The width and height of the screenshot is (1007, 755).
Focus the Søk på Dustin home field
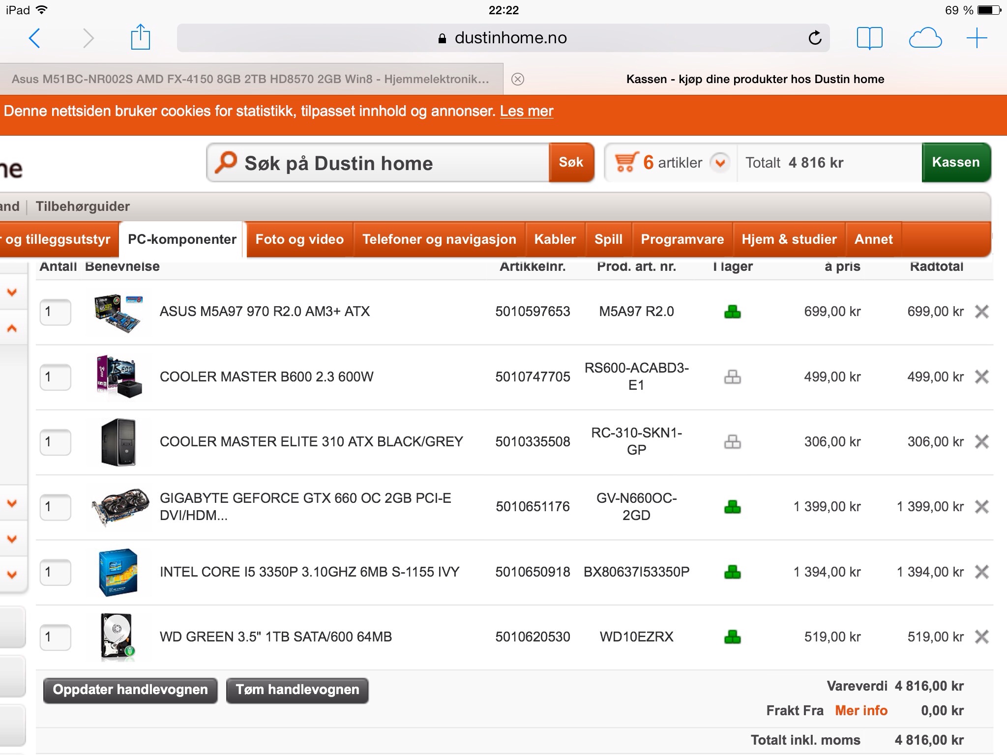point(379,163)
